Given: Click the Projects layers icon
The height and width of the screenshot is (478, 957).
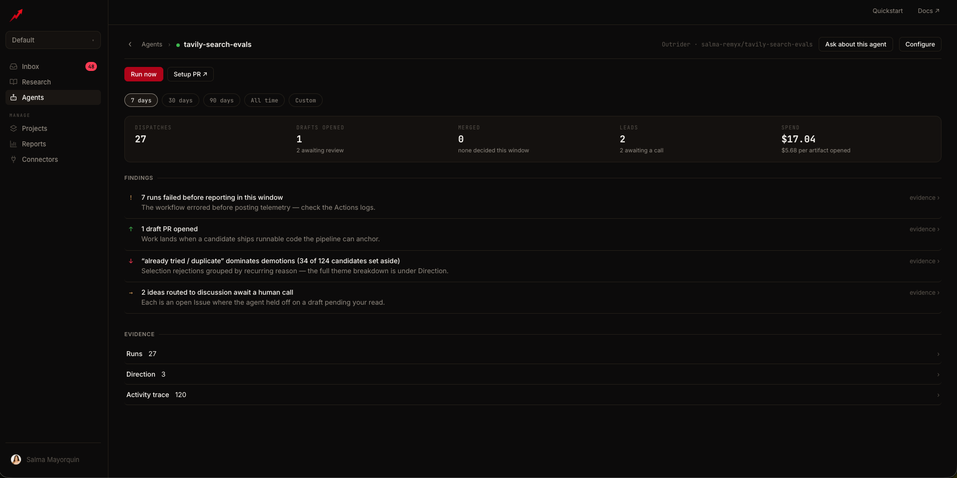Looking at the screenshot, I should [x=13, y=128].
